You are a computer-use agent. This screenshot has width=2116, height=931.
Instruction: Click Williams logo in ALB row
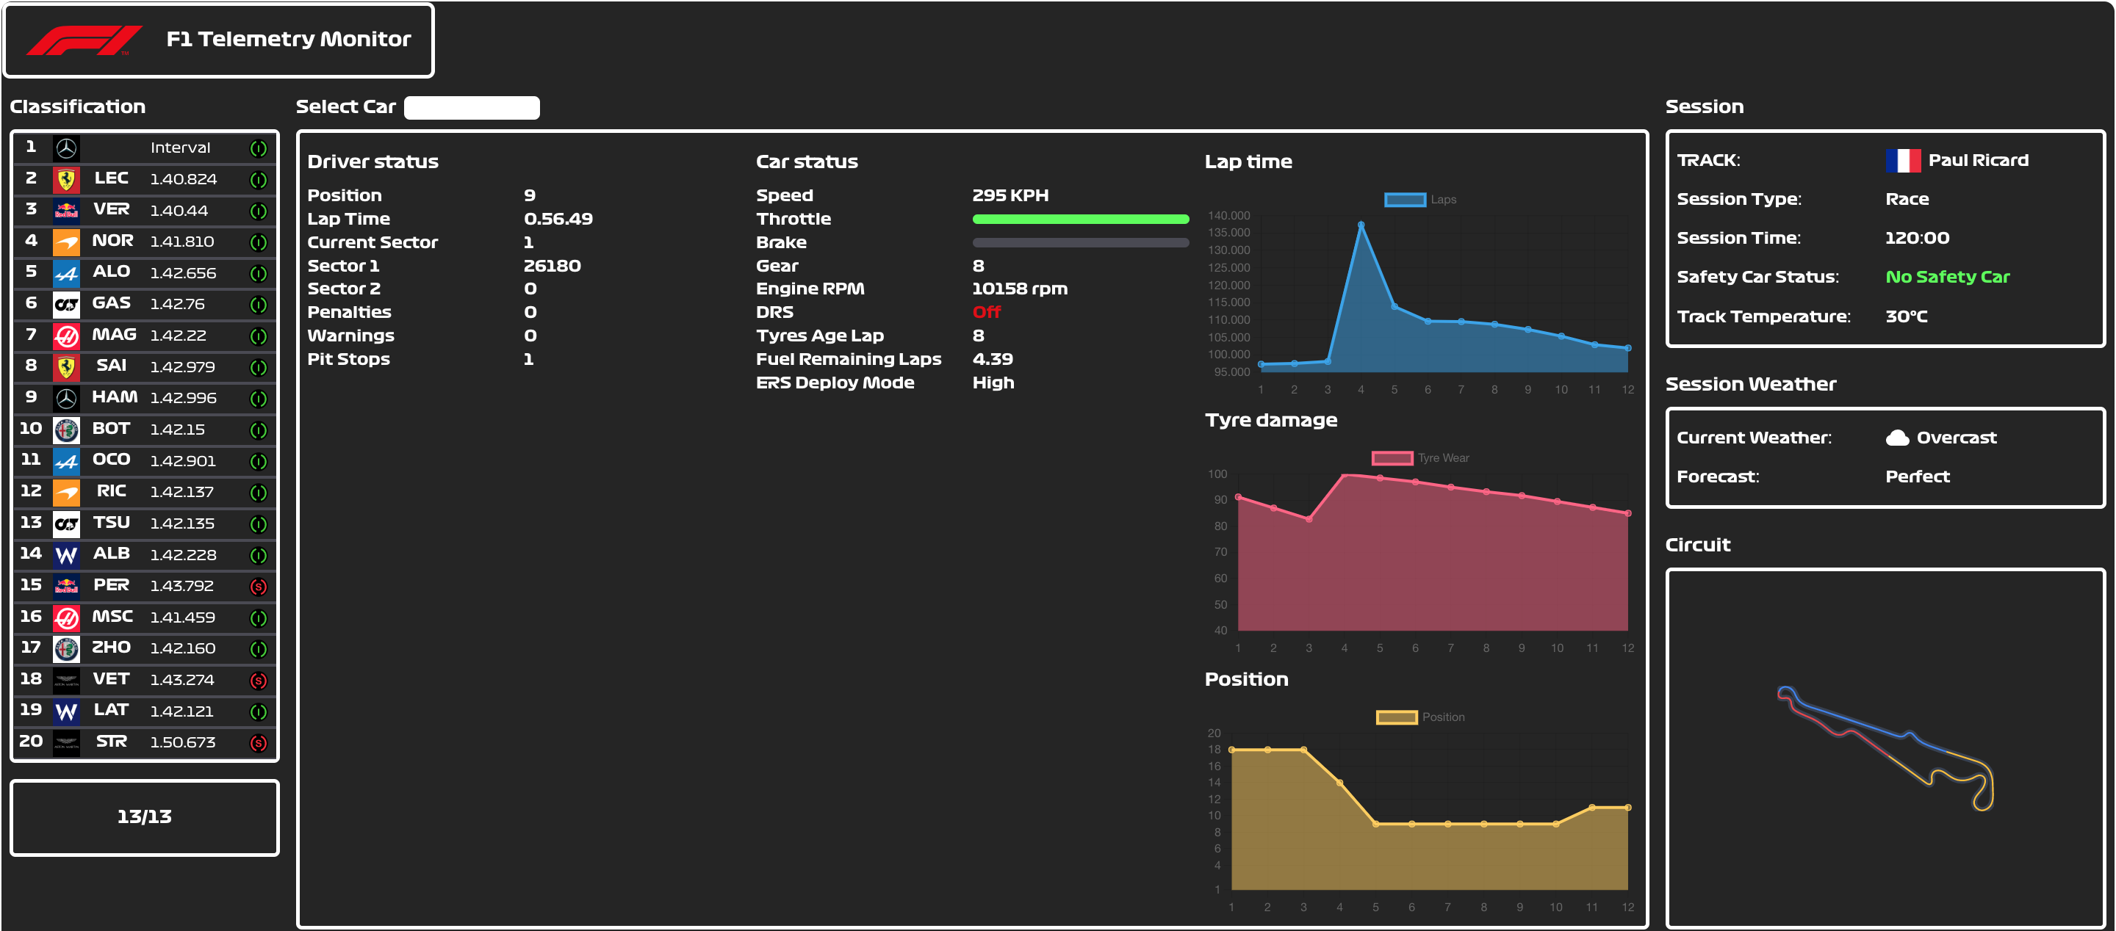pyautogui.click(x=65, y=555)
